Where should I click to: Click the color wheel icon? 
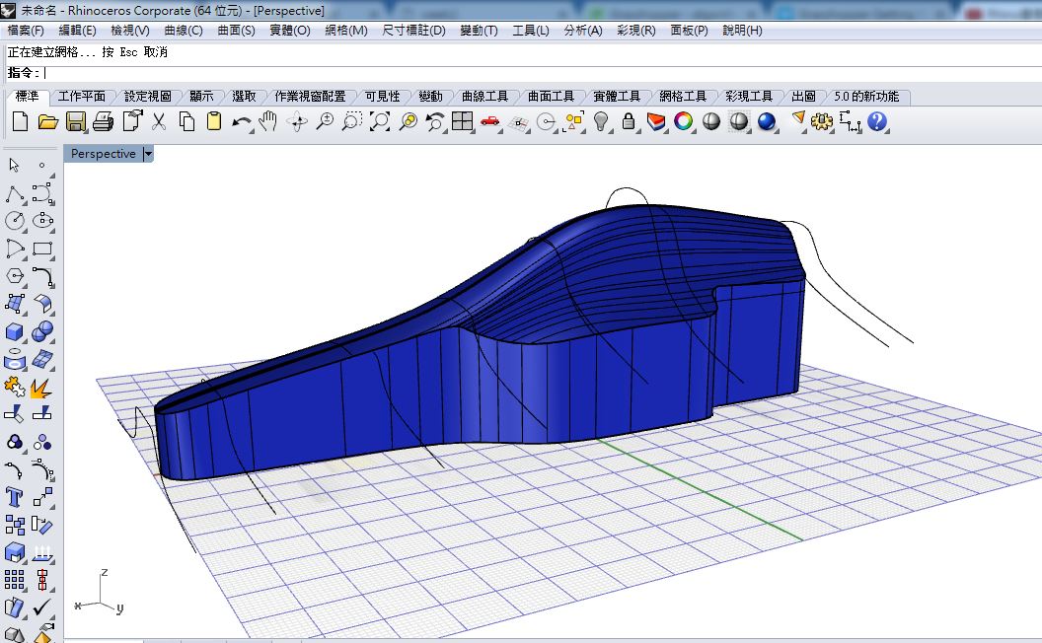point(683,121)
